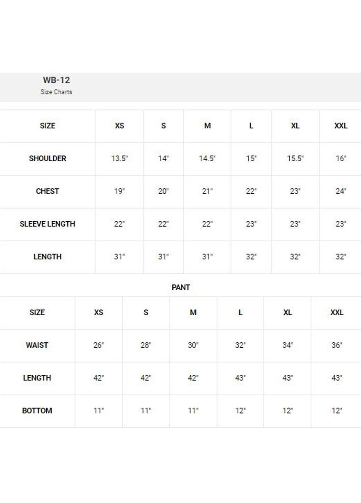Select the BOTTOM row label
The height and width of the screenshot is (503, 361).
click(37, 411)
